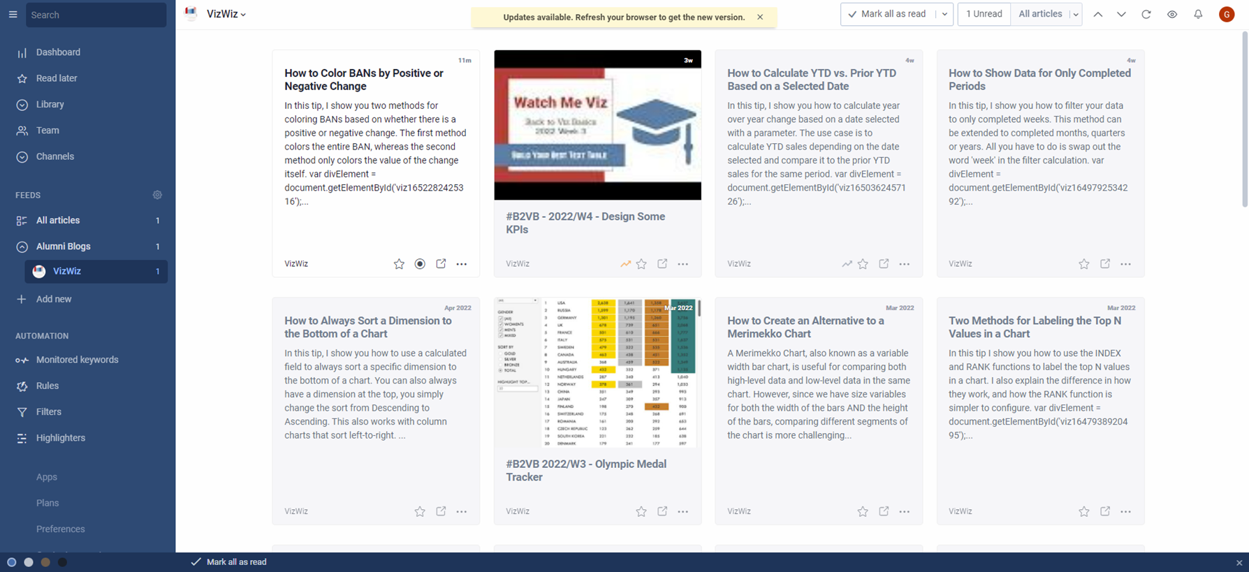This screenshot has height=572, width=1249.
Task: Open the user account avatar G
Action: 1227,14
